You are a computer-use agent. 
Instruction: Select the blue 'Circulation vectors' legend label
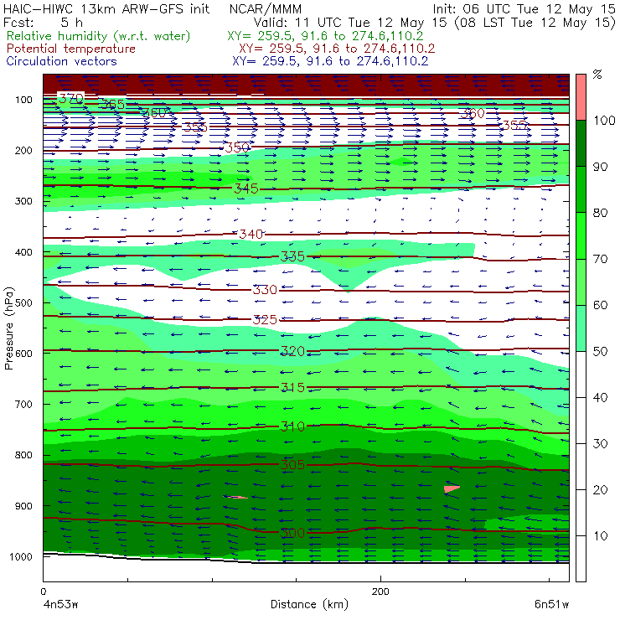coord(61,61)
